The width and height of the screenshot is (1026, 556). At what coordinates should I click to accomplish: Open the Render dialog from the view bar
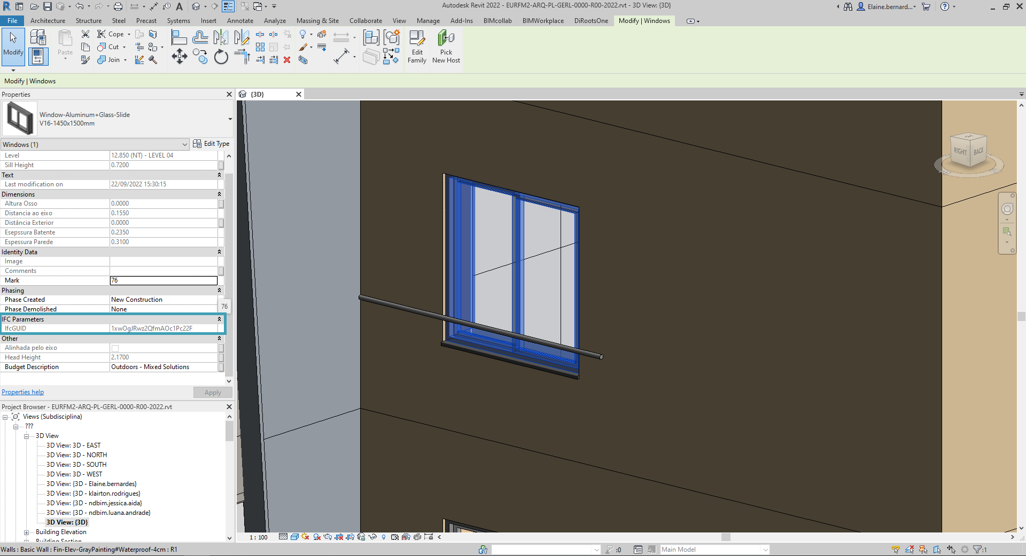click(327, 537)
